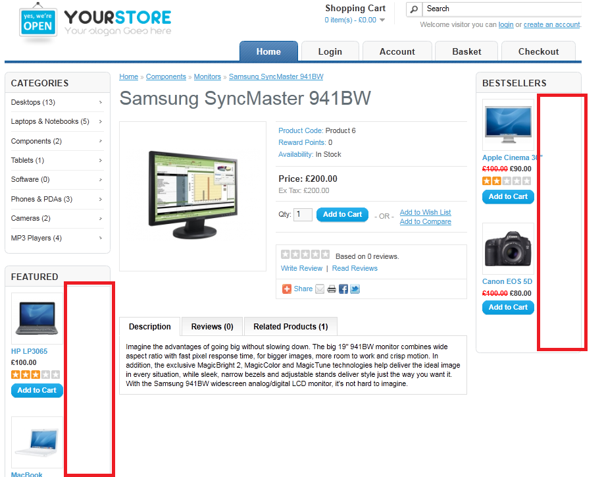Image resolution: width=604 pixels, height=477 pixels.
Task: Click the create an account link
Action: (x=551, y=24)
